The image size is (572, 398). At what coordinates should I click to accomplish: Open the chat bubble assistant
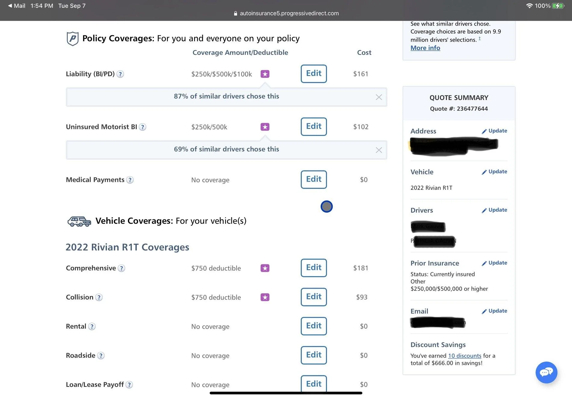click(x=546, y=372)
